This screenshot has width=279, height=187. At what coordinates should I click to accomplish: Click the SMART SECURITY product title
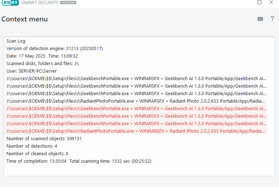pyautogui.click(x=40, y=3)
